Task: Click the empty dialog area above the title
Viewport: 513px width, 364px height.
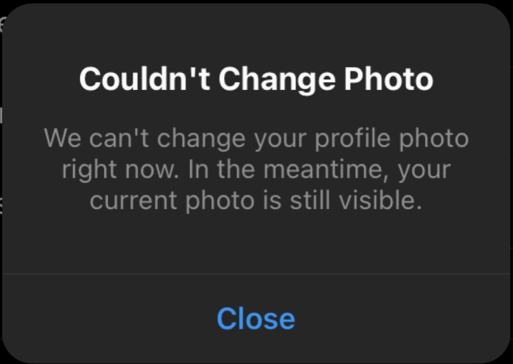Action: pyautogui.click(x=256, y=33)
